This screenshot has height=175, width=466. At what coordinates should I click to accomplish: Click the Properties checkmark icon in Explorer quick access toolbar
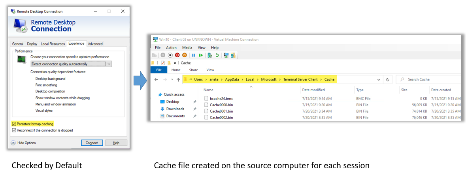[162, 63]
